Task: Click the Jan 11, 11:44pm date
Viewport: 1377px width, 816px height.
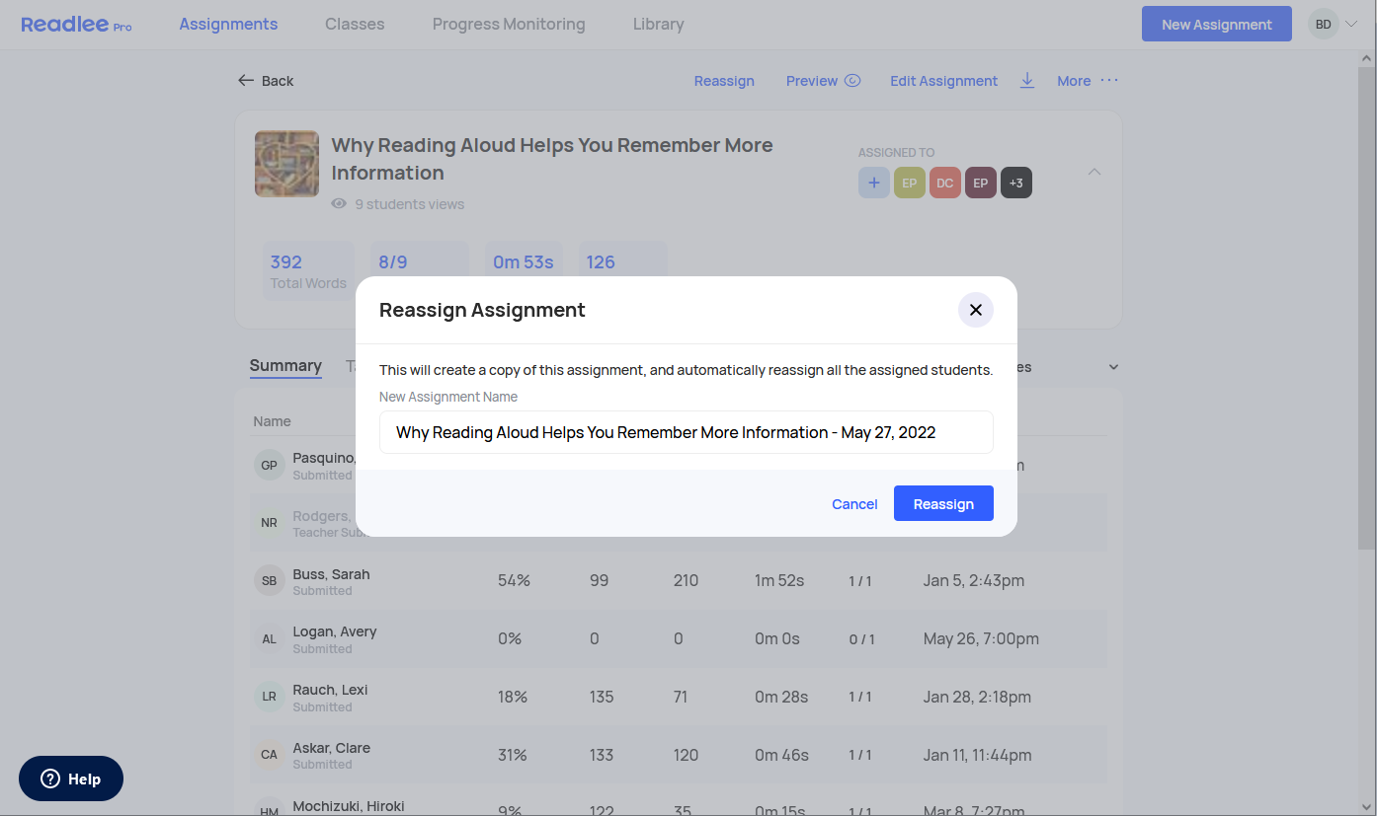Action: [x=978, y=755]
